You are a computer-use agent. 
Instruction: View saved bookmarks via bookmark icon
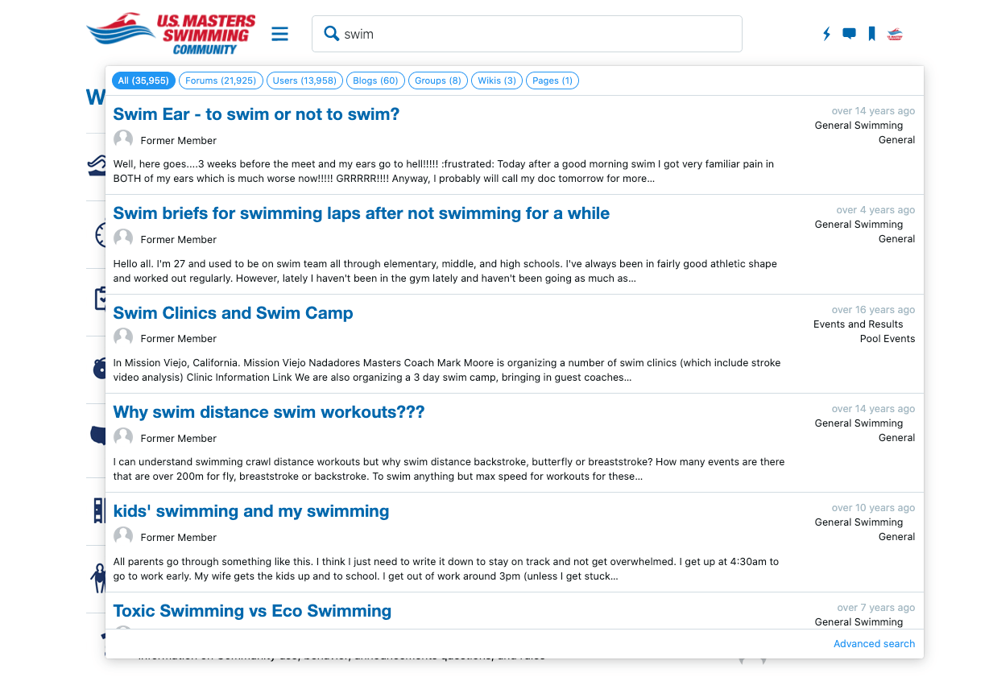pos(871,34)
